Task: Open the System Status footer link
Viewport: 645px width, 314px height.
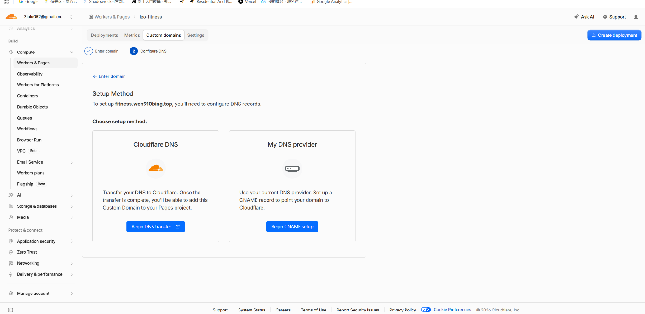Action: 252,310
